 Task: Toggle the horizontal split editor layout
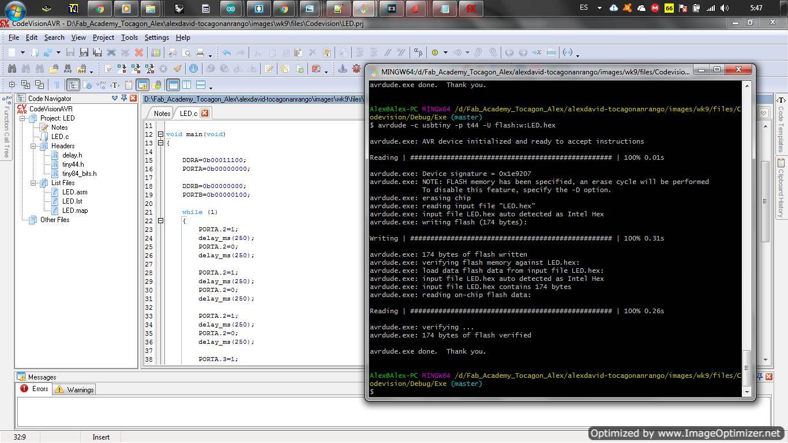(200, 85)
